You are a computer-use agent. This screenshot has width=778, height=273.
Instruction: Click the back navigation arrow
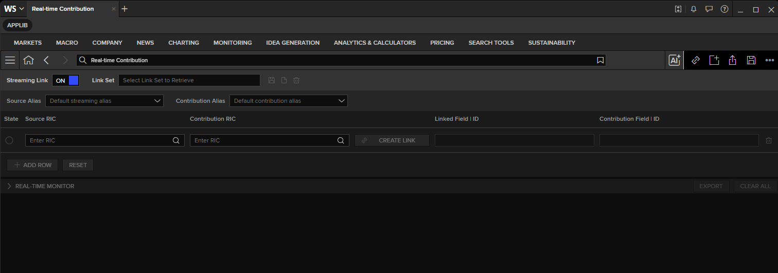(46, 60)
